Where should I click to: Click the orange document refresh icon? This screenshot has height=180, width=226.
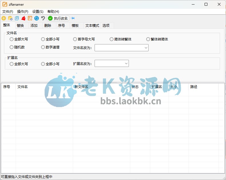[30, 18]
